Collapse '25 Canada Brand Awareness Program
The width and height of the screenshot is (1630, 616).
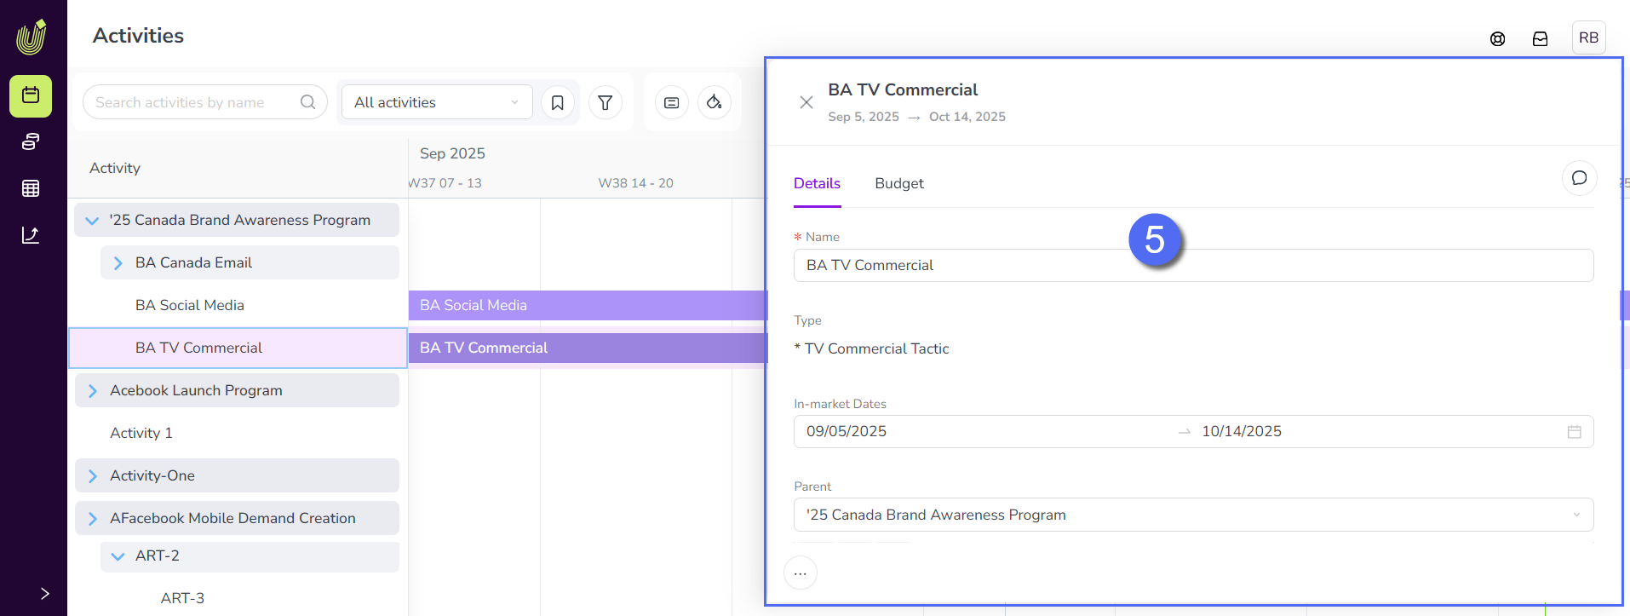92,221
